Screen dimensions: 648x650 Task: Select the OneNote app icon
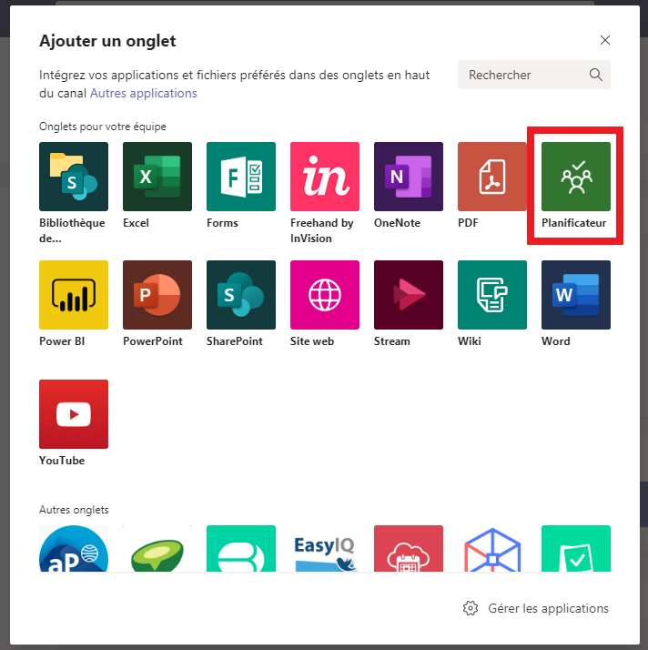tap(409, 177)
